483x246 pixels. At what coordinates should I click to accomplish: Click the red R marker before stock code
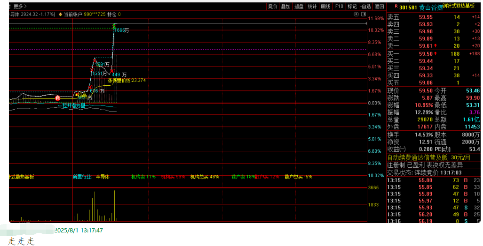click(x=396, y=7)
